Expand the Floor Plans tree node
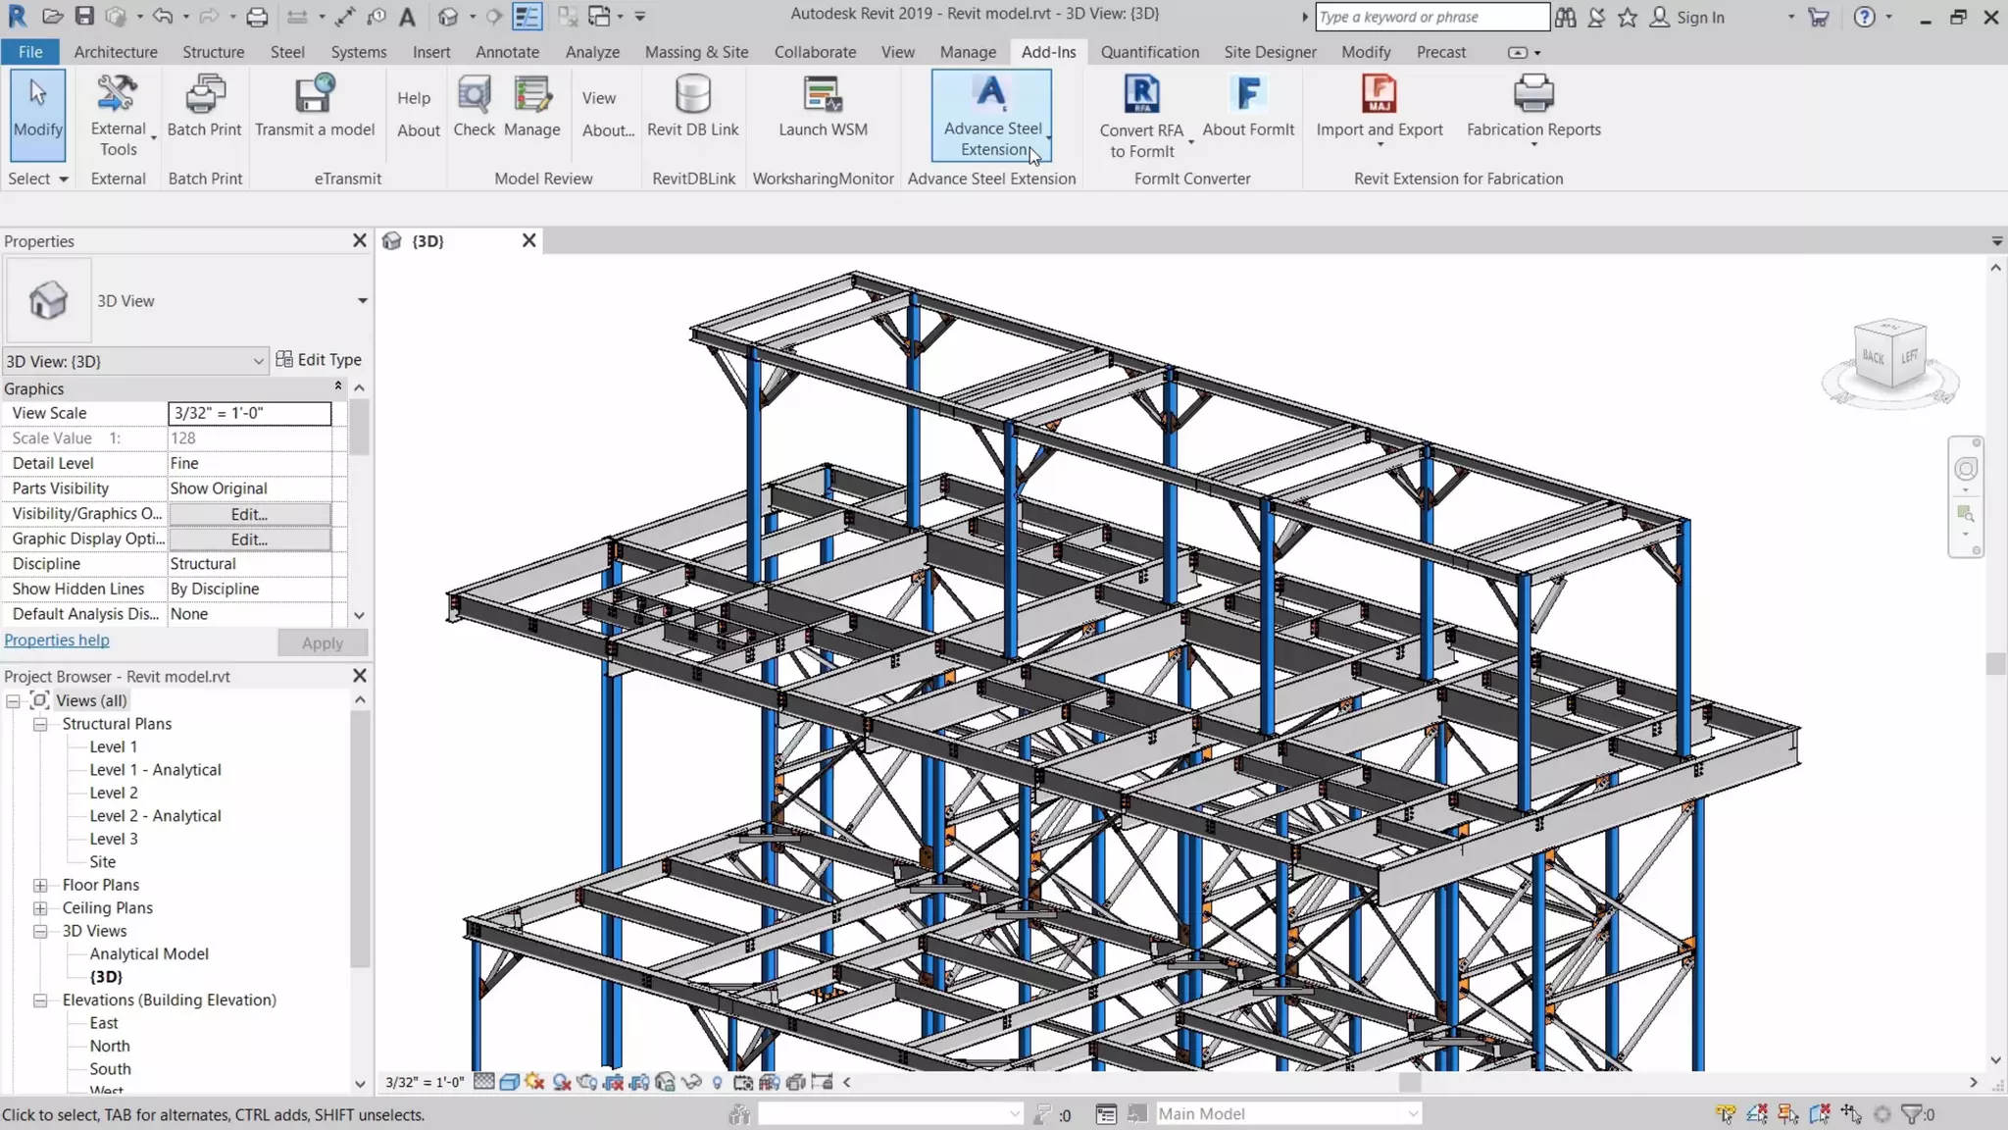This screenshot has height=1130, width=2008. tap(40, 885)
